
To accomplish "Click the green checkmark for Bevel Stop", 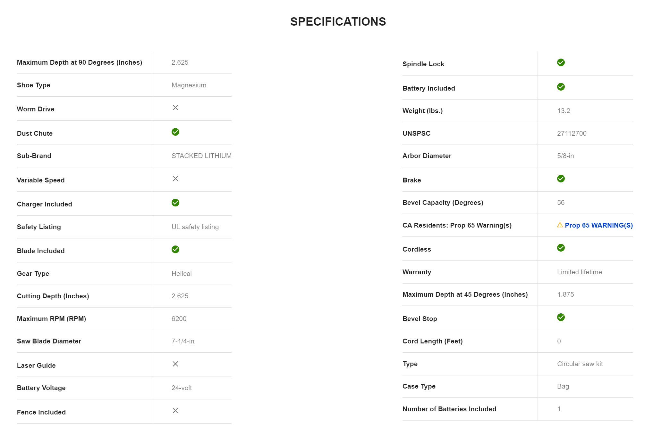I will pos(561,317).
